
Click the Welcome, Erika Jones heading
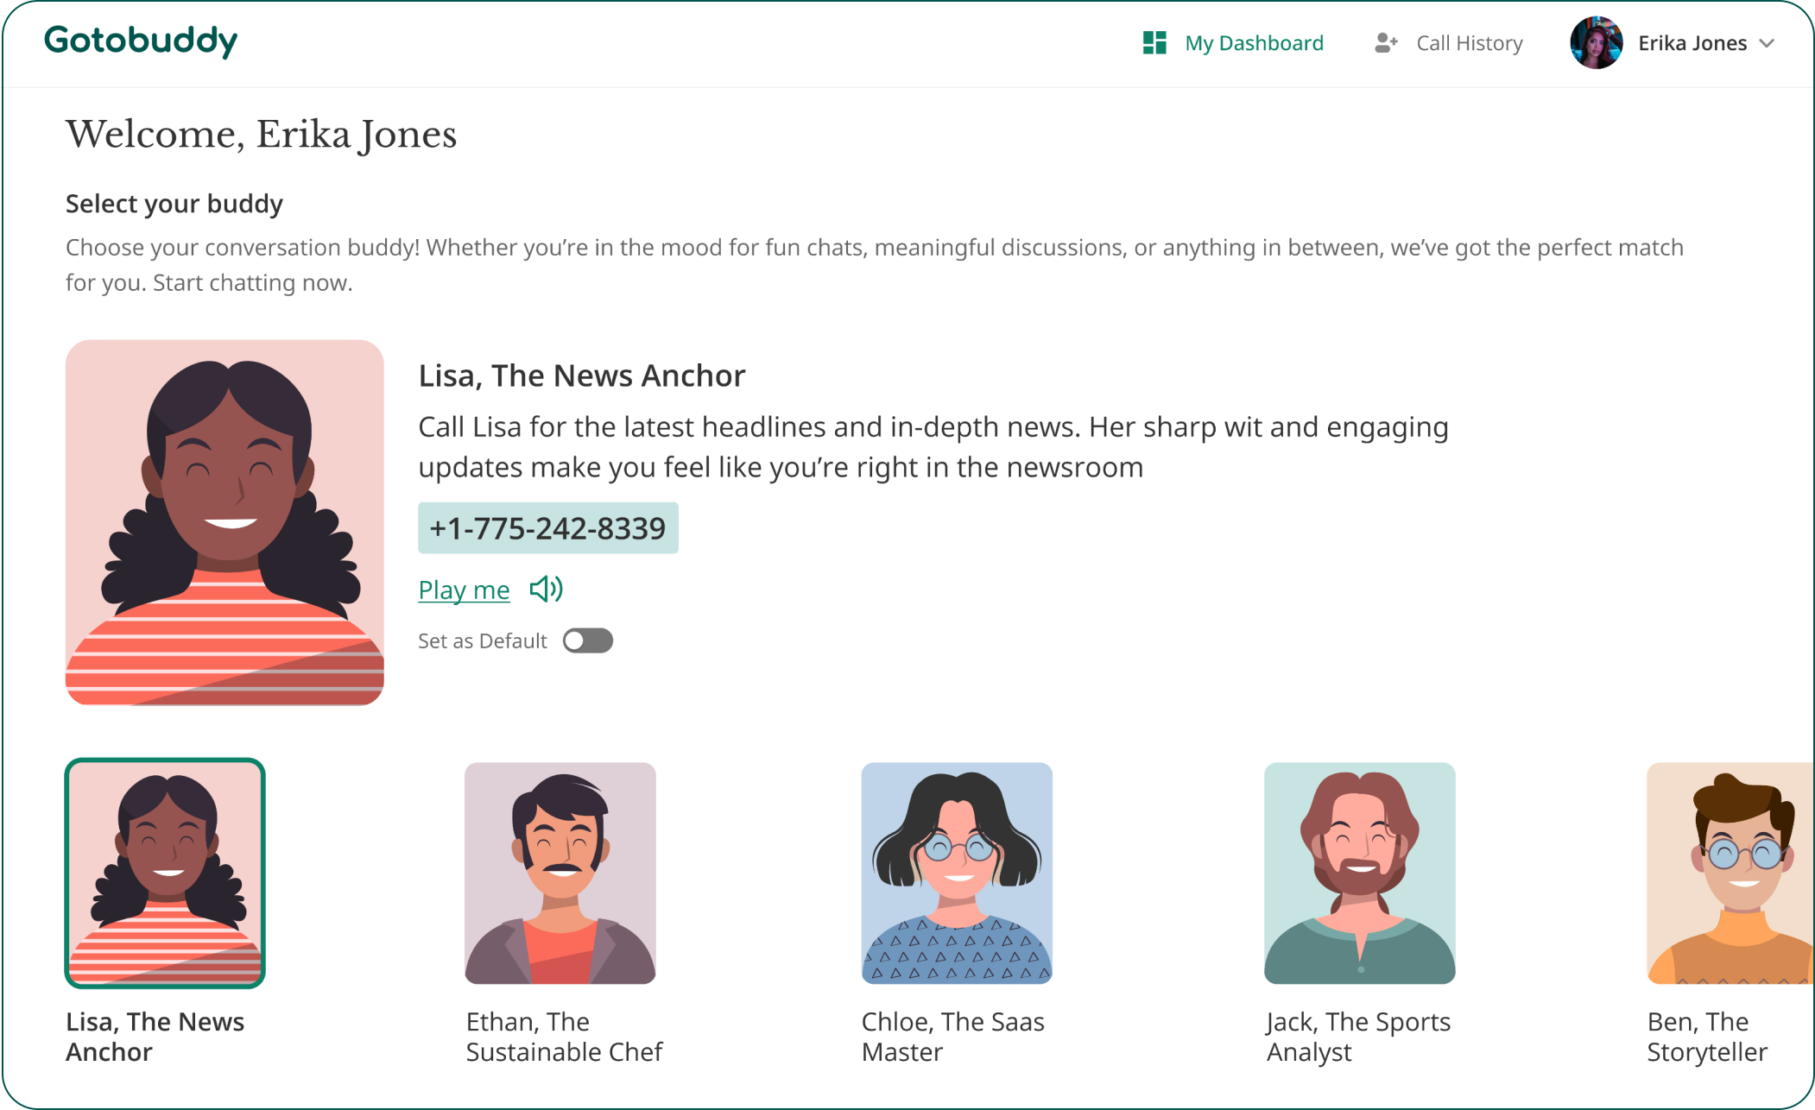[262, 136]
